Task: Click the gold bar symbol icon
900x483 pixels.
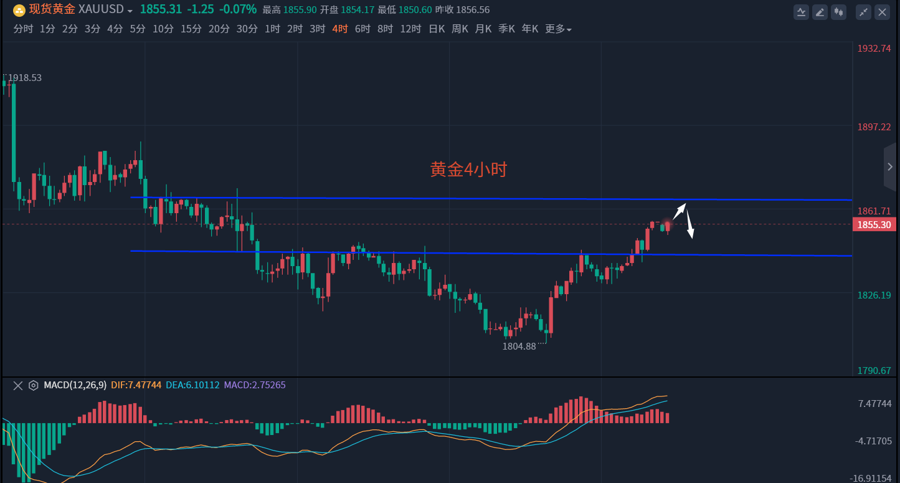Action: click(x=19, y=10)
